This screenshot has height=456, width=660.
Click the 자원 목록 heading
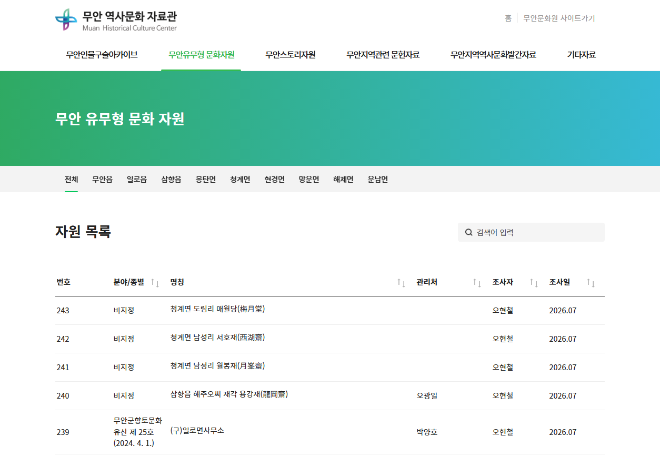[83, 232]
